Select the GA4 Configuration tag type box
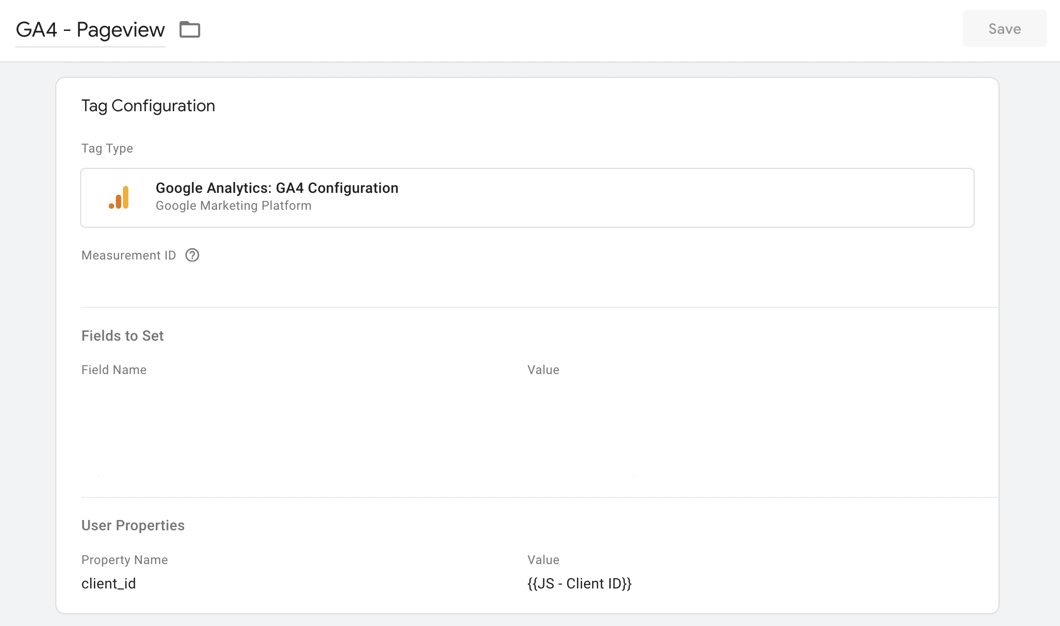 [x=527, y=198]
